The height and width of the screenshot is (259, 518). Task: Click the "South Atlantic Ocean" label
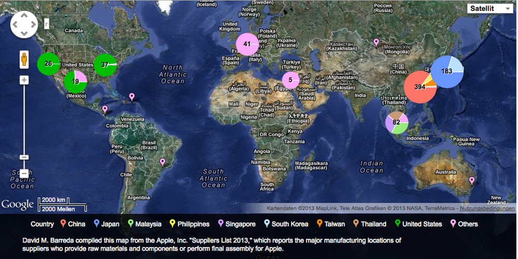[213, 178]
